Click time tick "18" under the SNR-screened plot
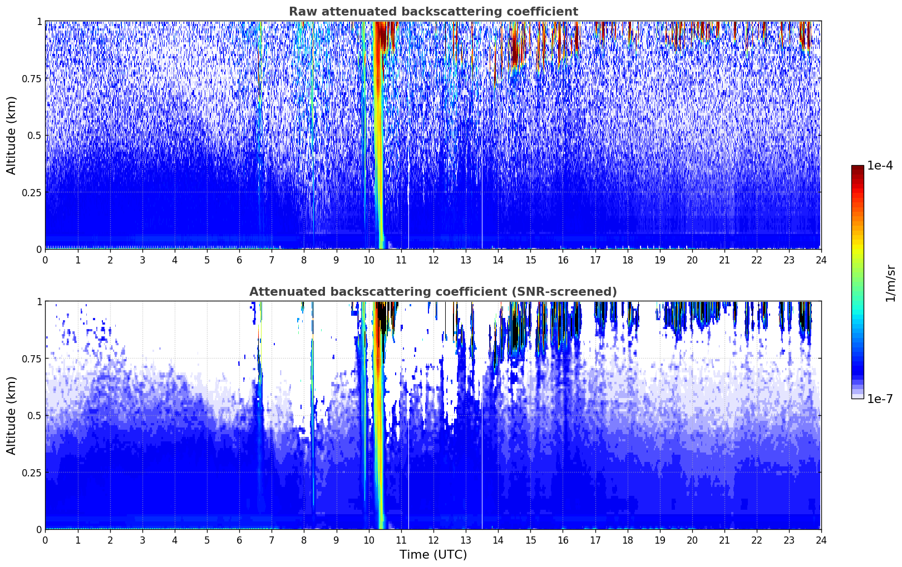The width and height of the screenshot is (902, 567). point(627,540)
